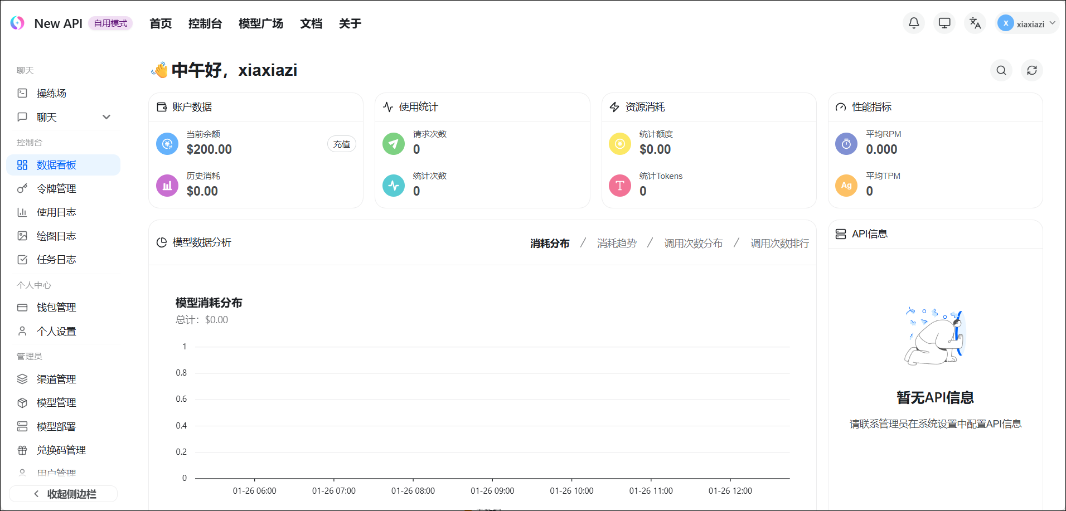Go to 渠道管理 in the sidebar
The height and width of the screenshot is (511, 1066).
click(x=56, y=379)
